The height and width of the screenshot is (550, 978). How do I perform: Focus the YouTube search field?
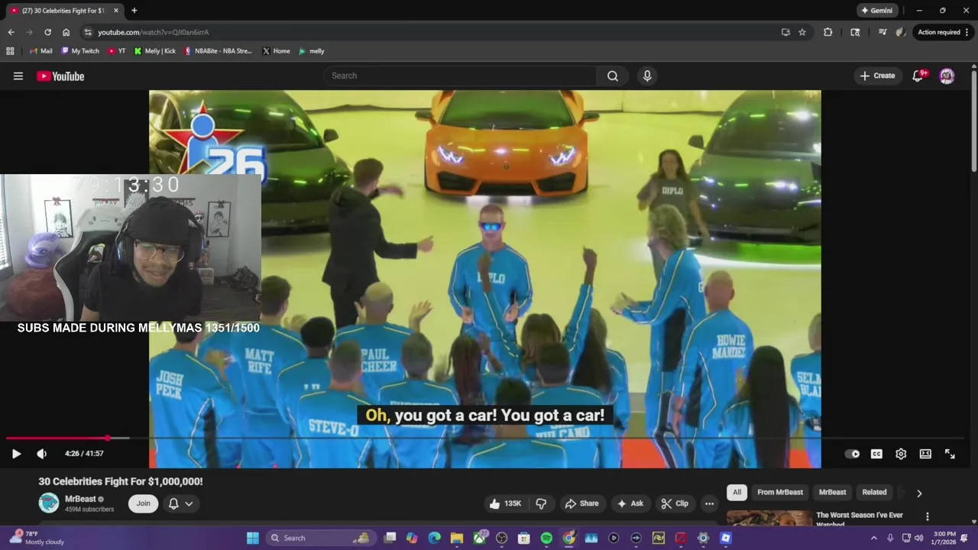tap(461, 76)
